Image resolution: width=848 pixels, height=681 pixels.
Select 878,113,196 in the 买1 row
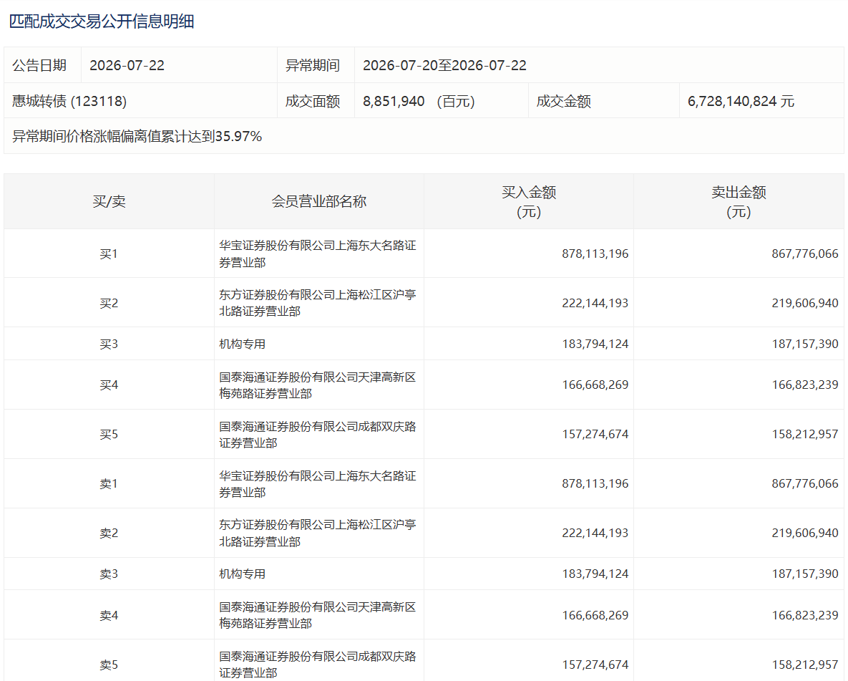click(x=595, y=254)
